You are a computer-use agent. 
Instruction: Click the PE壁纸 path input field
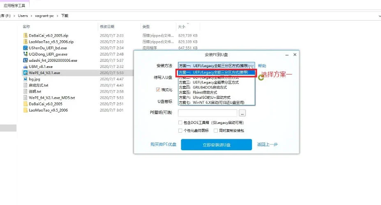pos(207,112)
